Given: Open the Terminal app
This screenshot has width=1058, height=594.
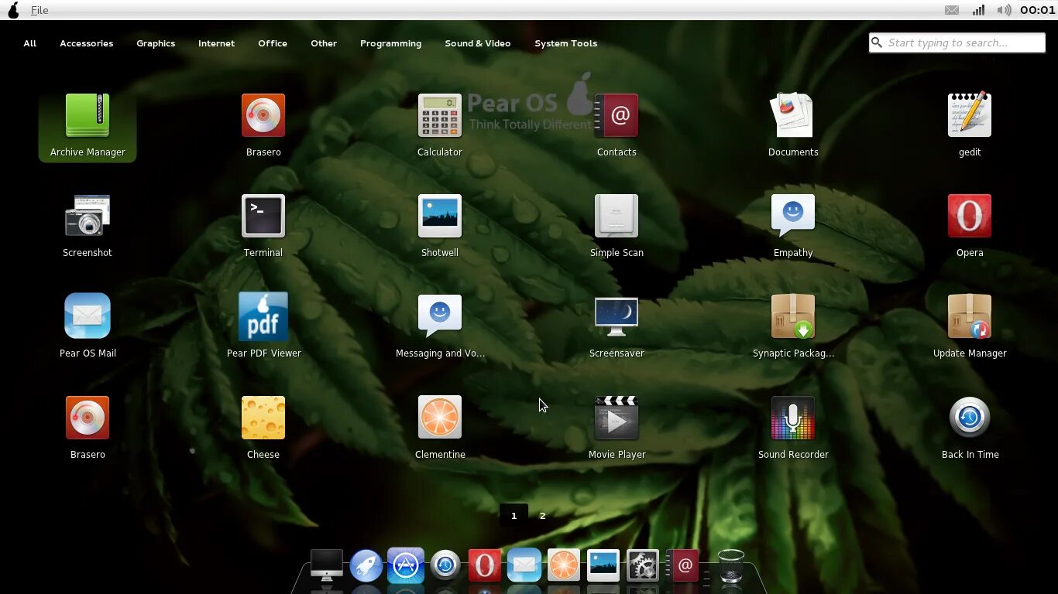Looking at the screenshot, I should pos(263,226).
